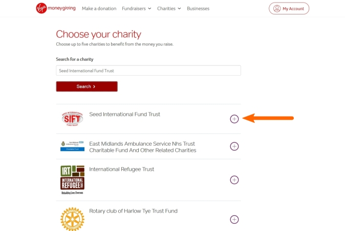Open My Account button
This screenshot has height=231, width=345.
click(x=289, y=9)
